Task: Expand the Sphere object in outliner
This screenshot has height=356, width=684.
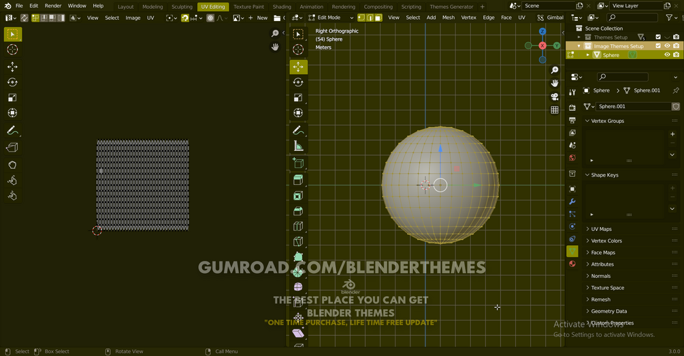Action: coord(587,55)
